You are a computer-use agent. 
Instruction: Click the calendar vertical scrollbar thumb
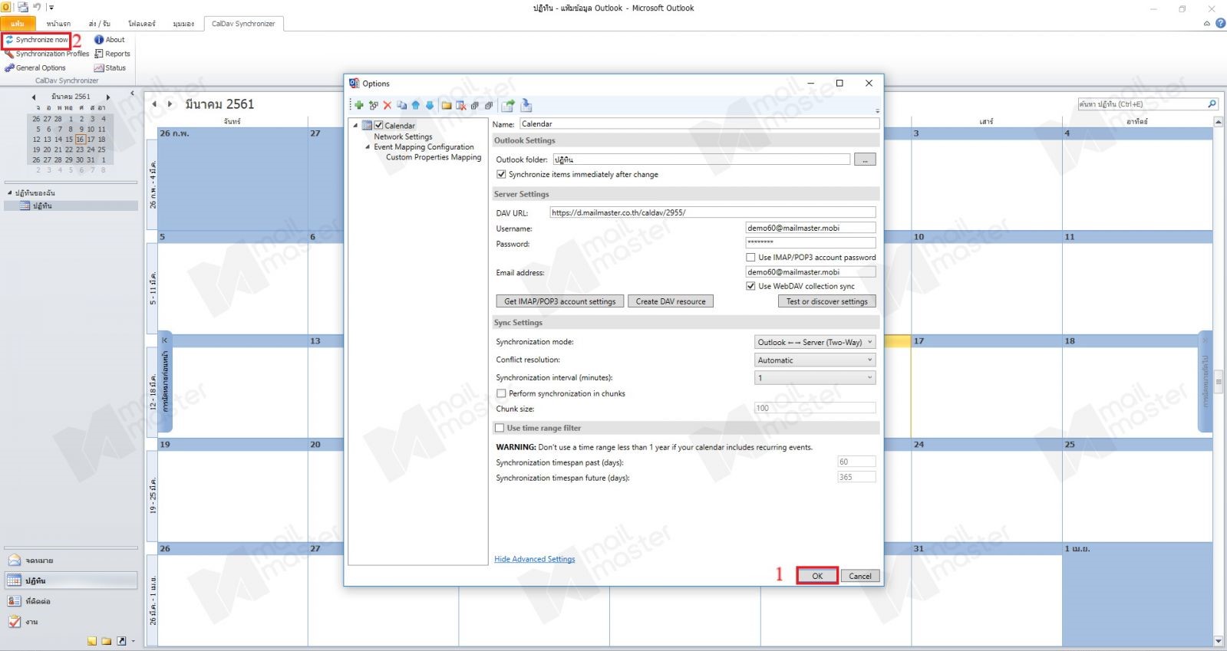(1219, 381)
